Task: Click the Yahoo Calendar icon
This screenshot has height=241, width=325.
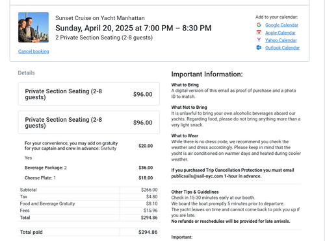Action: [x=259, y=40]
